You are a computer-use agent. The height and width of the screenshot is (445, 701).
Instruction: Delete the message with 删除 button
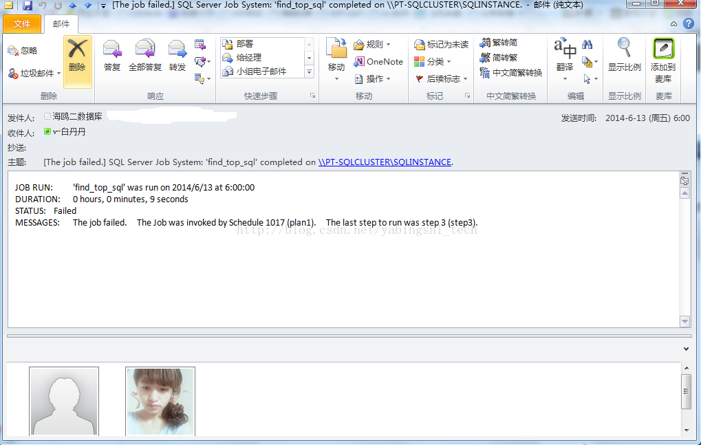coord(77,61)
